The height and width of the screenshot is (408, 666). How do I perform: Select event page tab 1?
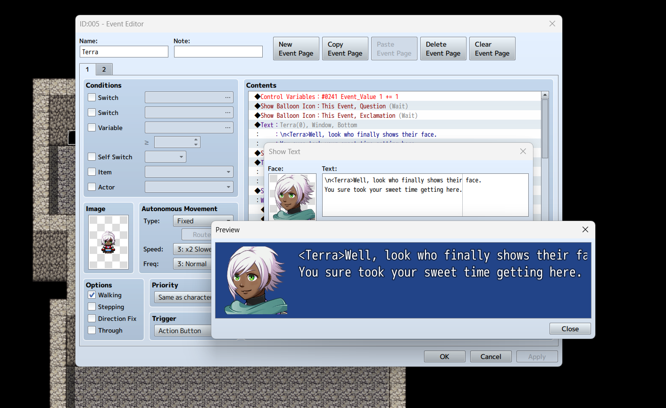tap(88, 69)
